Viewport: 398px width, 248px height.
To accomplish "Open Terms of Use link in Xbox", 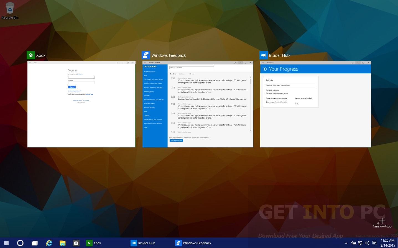I will pos(86,100).
